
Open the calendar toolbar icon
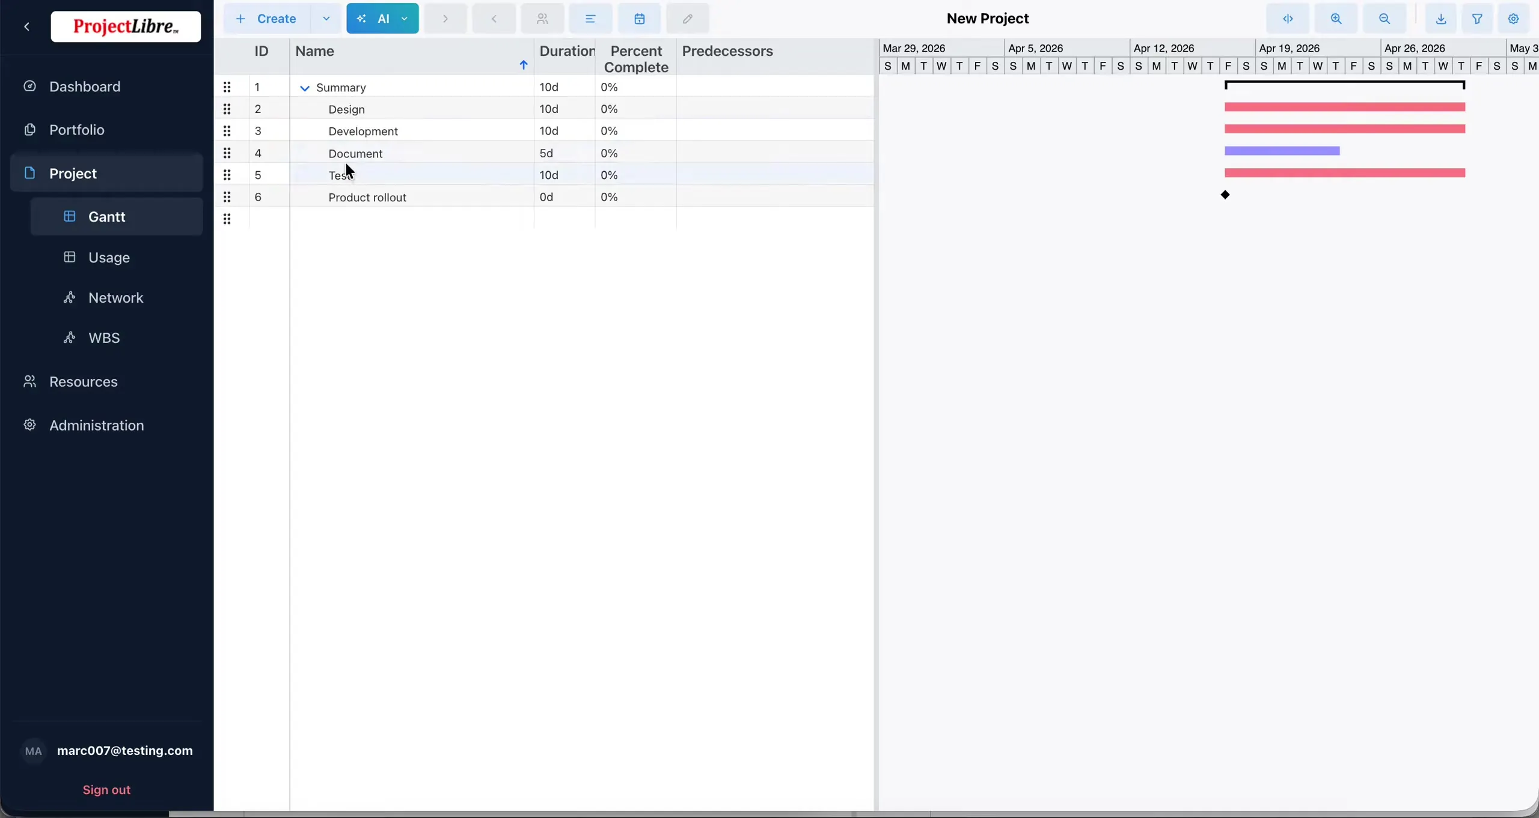click(x=640, y=19)
